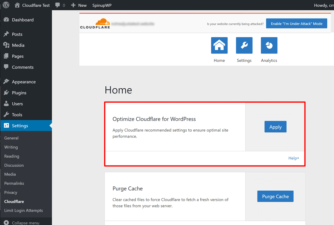The height and width of the screenshot is (225, 334).
Task: Open the Cloudflare Test site link
Action: pyautogui.click(x=36, y=5)
